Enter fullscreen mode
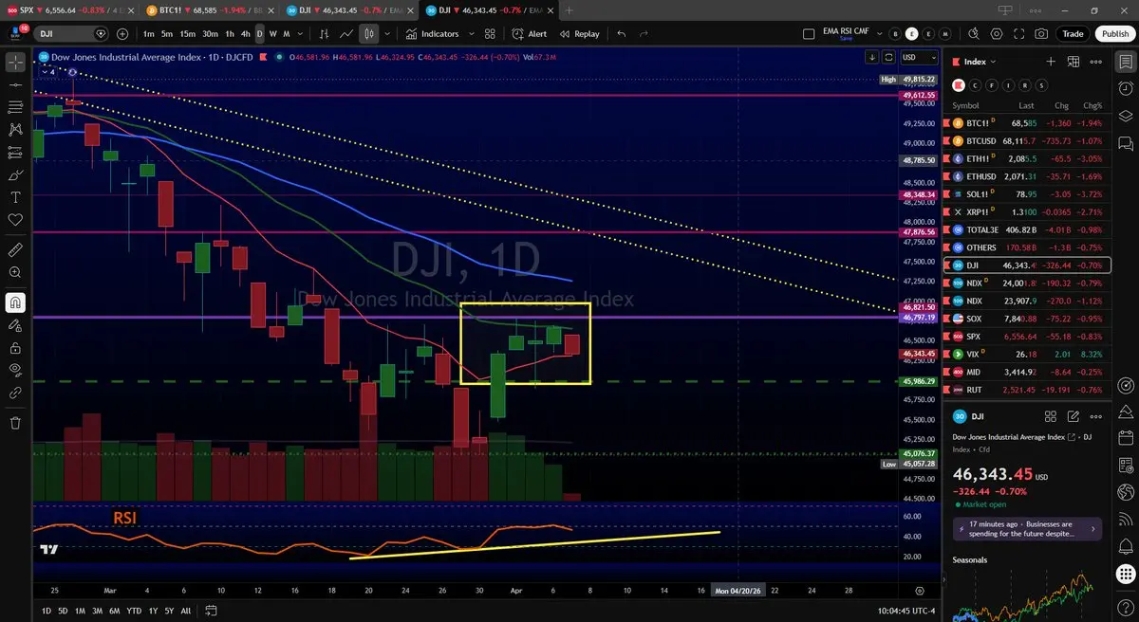The width and height of the screenshot is (1139, 622). tap(1019, 33)
